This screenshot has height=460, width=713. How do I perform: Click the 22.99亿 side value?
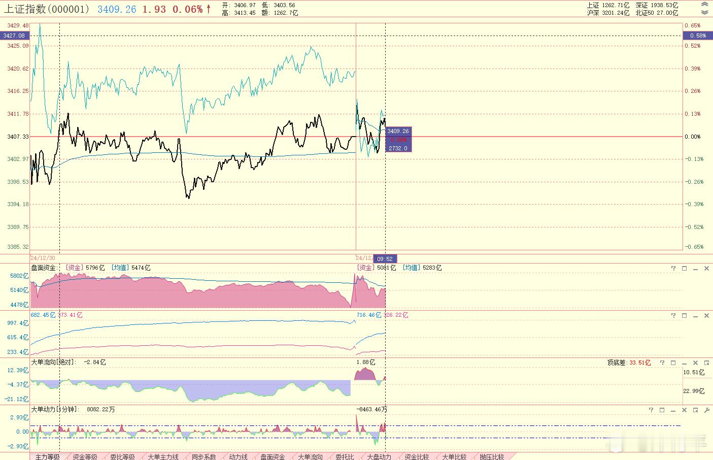694,391
